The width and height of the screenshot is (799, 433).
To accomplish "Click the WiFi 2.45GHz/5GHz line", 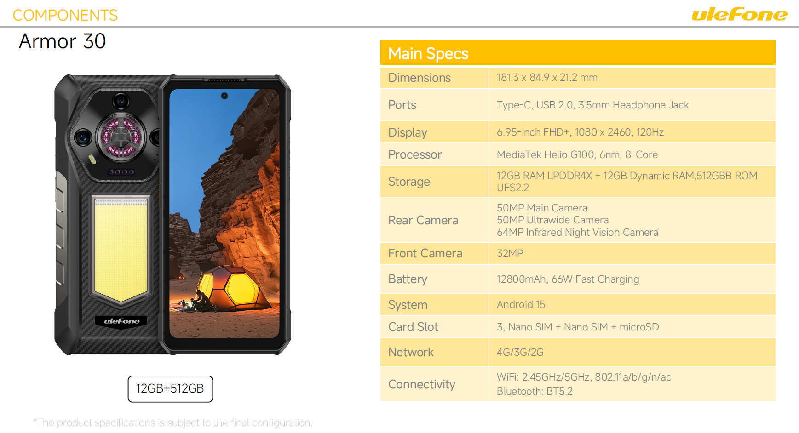I will click(584, 377).
